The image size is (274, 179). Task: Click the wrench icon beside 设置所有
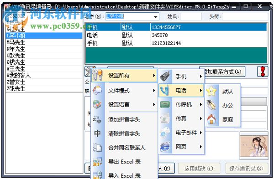pos(97,75)
